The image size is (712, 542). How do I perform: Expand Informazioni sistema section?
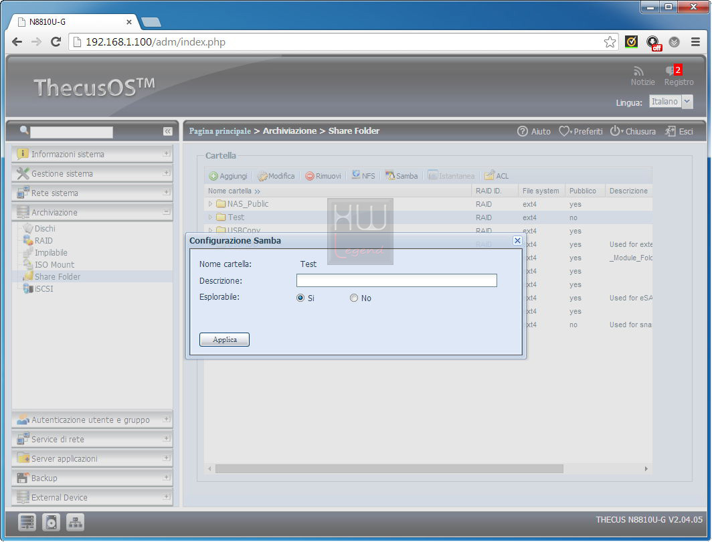point(92,155)
